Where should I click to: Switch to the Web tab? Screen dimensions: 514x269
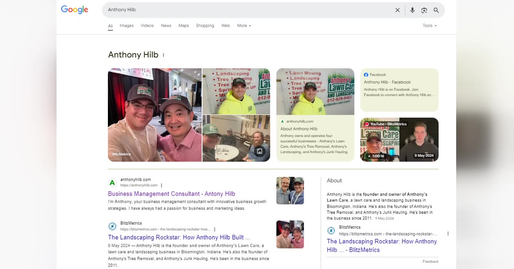click(226, 26)
